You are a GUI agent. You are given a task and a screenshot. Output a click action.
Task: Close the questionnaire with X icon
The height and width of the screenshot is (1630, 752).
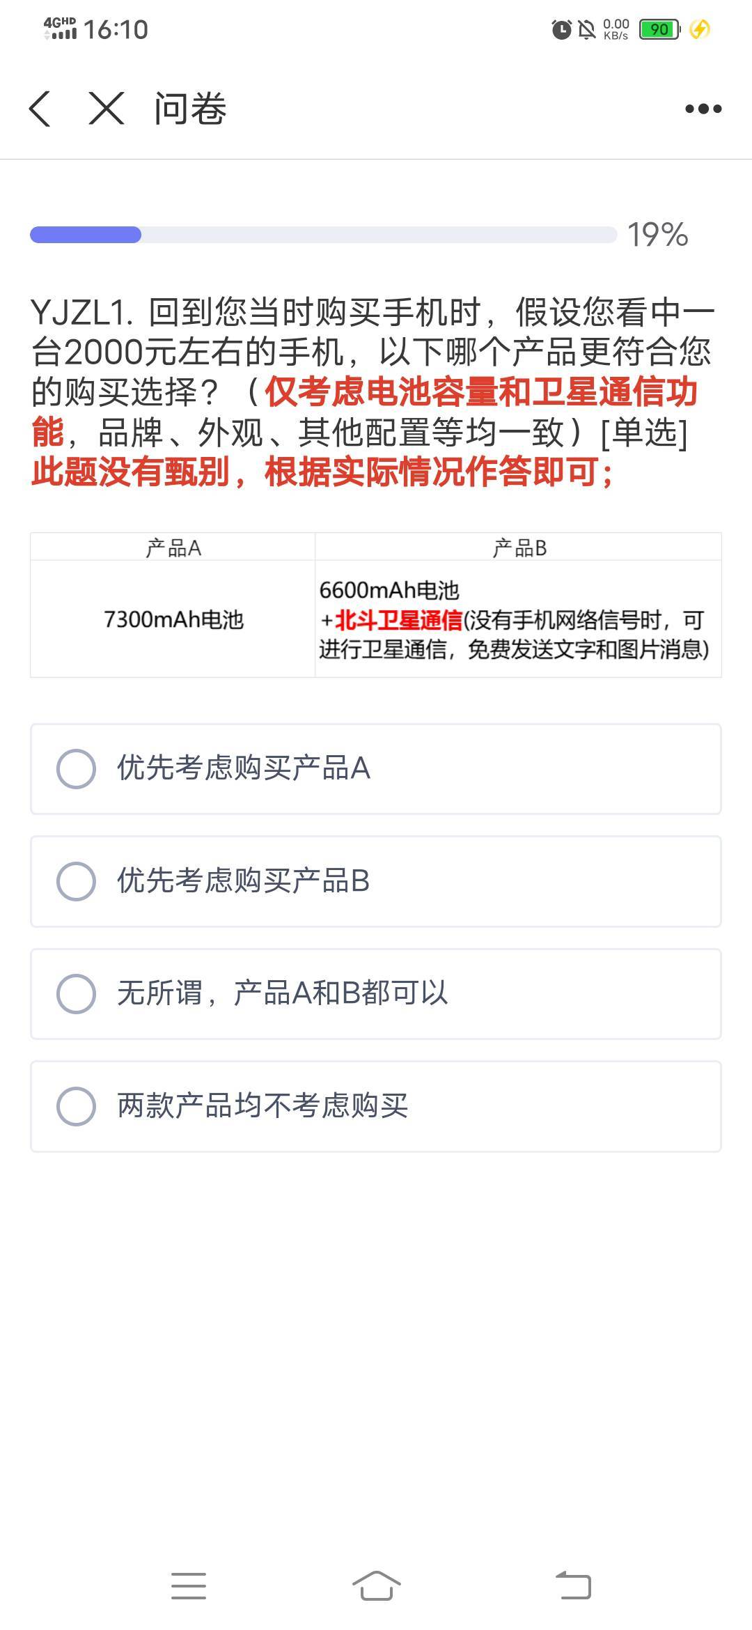107,109
